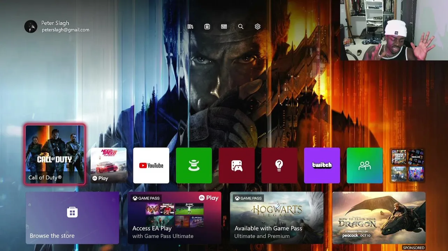Open Settings gear icon
Viewport: 448px width, 251px height.
click(x=258, y=26)
